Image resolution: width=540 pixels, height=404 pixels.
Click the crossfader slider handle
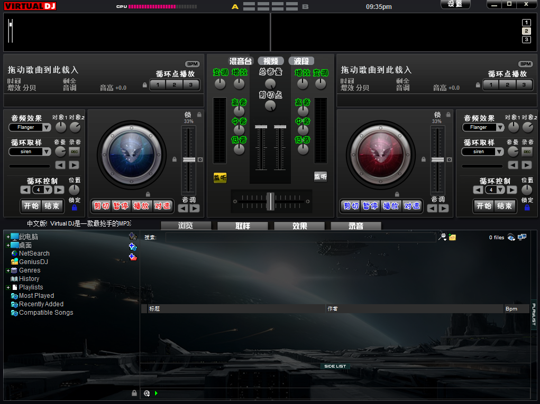[x=271, y=201]
